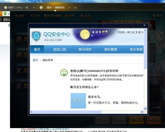
Task: Close the 搜搜个人中心 browser tab
Action: [34, 8]
